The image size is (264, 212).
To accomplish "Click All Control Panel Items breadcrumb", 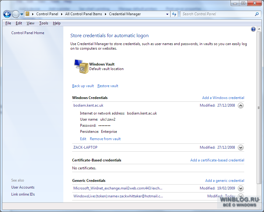I will tap(83, 14).
